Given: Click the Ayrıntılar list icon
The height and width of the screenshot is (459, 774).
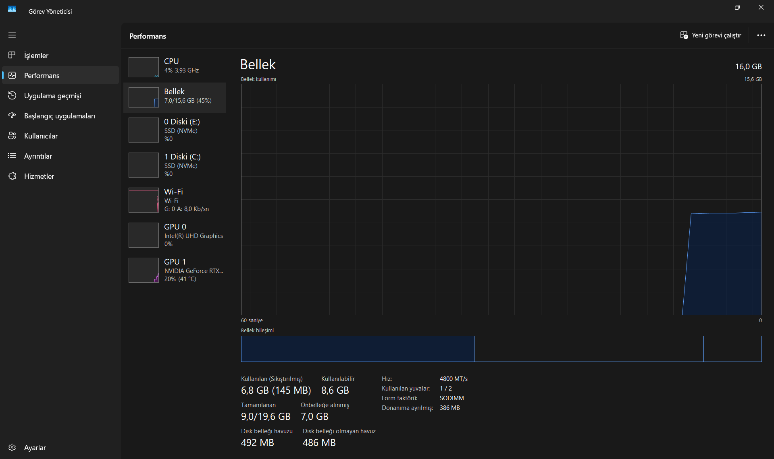Looking at the screenshot, I should [x=12, y=156].
